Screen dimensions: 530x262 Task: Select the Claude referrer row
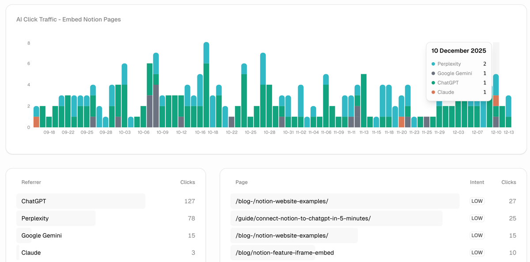click(x=31, y=253)
